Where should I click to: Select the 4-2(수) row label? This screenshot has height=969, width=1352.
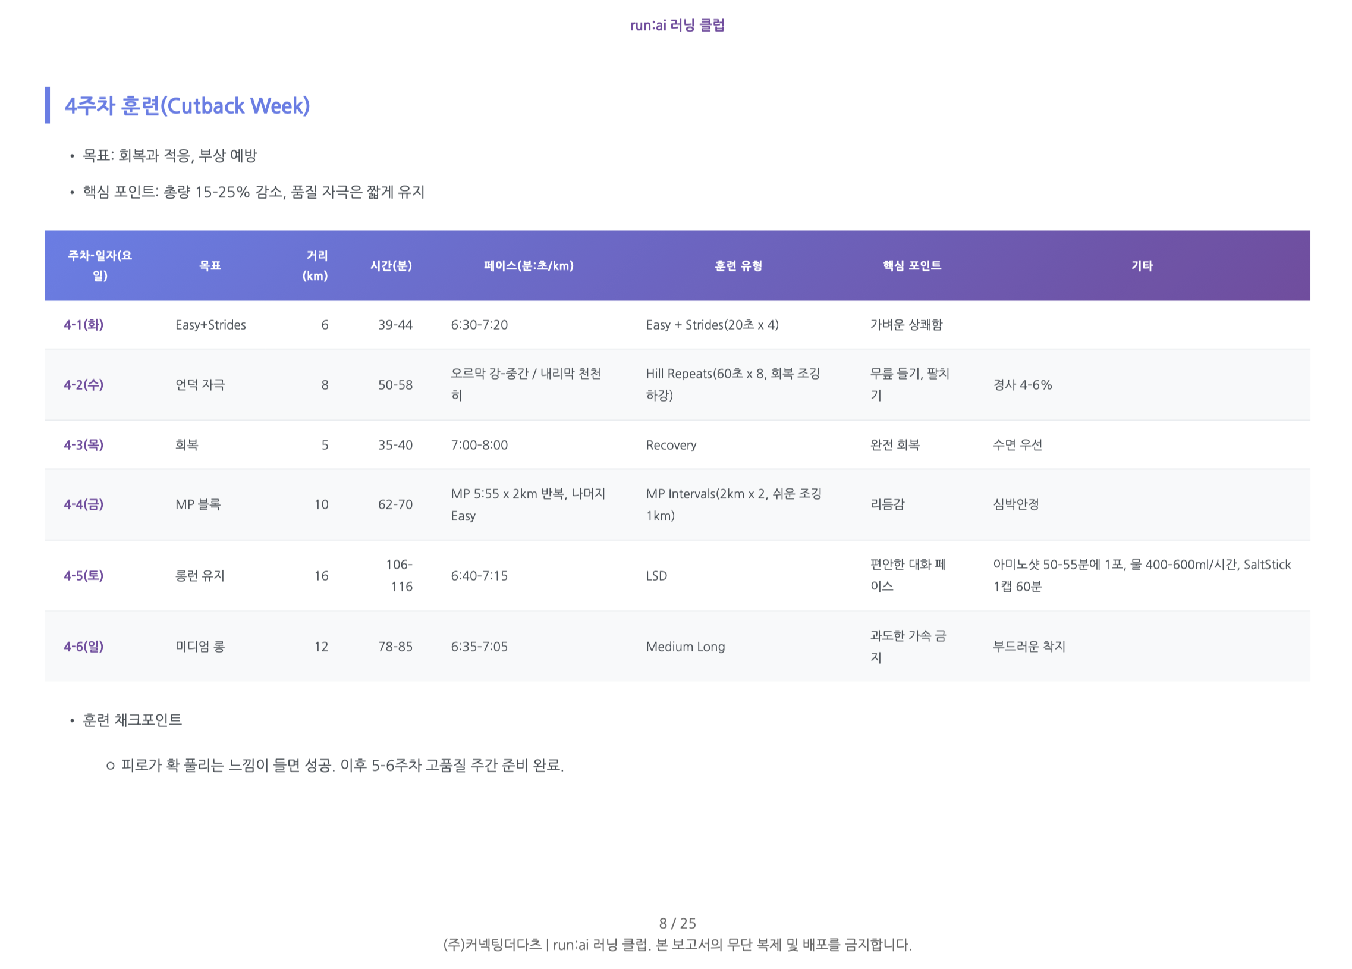click(x=83, y=385)
